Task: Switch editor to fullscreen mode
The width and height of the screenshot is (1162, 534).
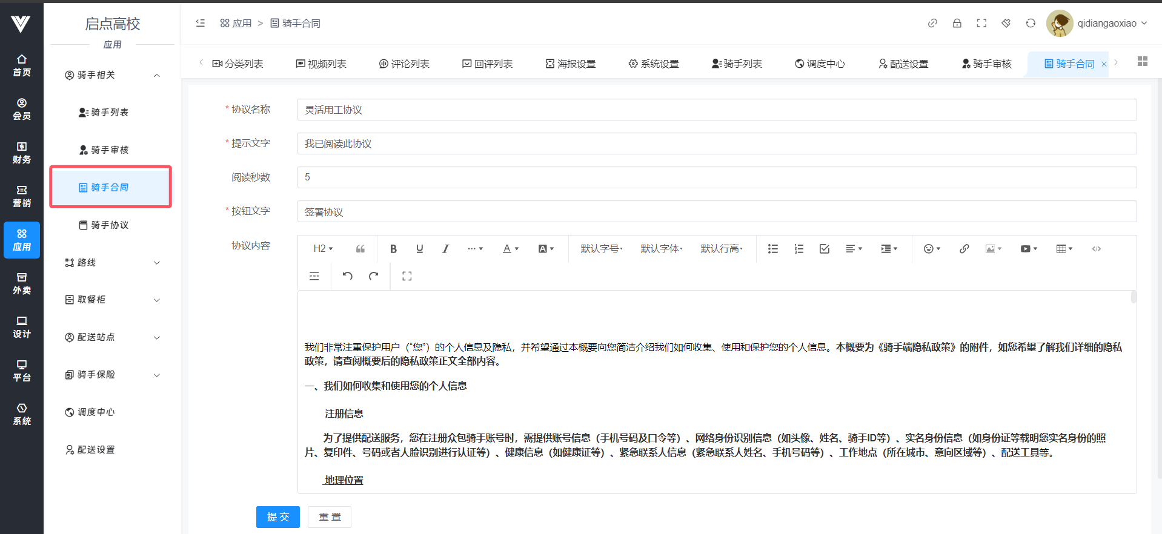Action: click(x=407, y=276)
